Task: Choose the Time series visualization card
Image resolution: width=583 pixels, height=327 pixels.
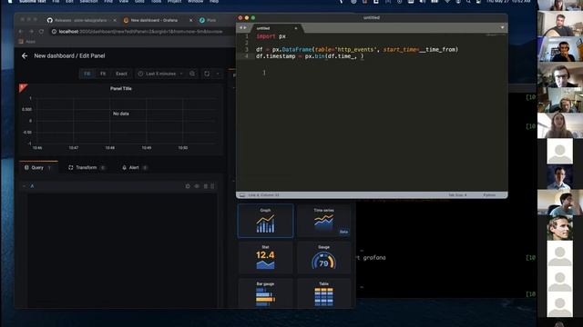Action: pyautogui.click(x=324, y=221)
